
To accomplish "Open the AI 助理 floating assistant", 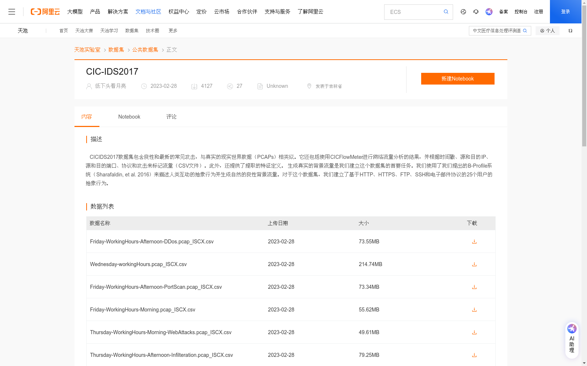I will tap(572, 340).
